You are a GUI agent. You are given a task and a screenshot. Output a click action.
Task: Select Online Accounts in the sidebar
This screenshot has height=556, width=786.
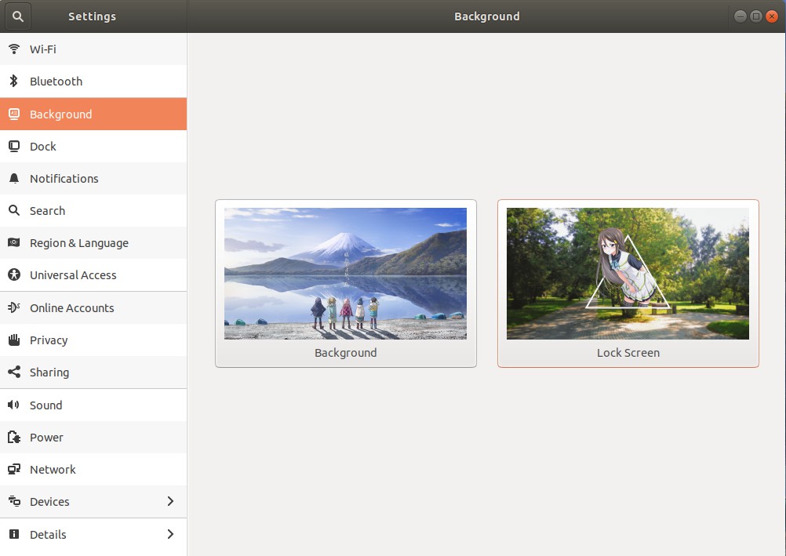71,308
